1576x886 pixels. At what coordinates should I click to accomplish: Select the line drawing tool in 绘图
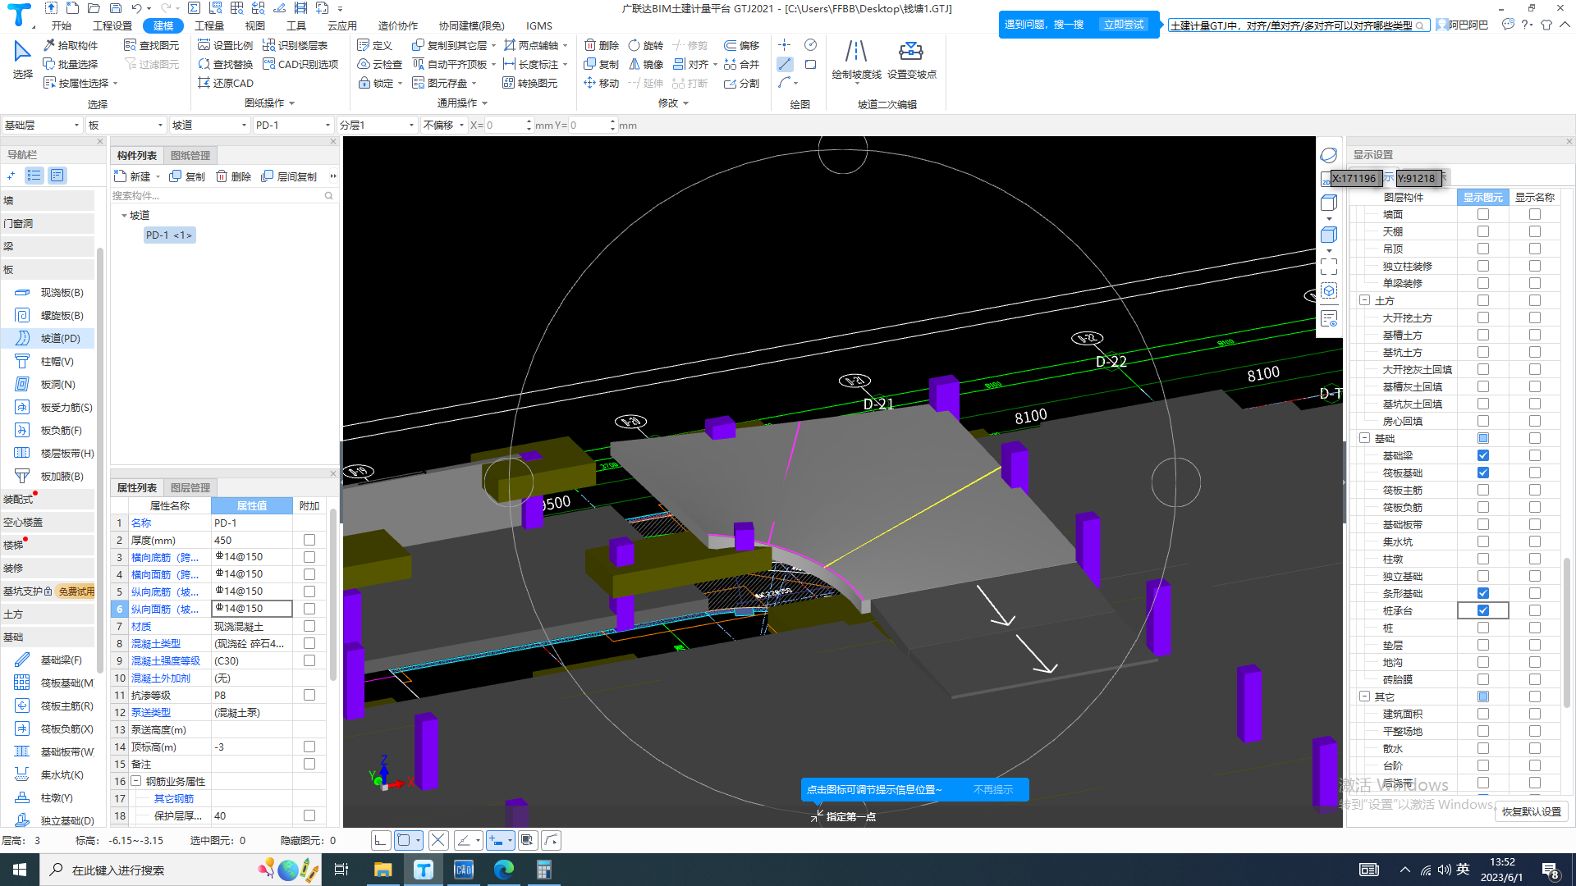pyautogui.click(x=785, y=64)
